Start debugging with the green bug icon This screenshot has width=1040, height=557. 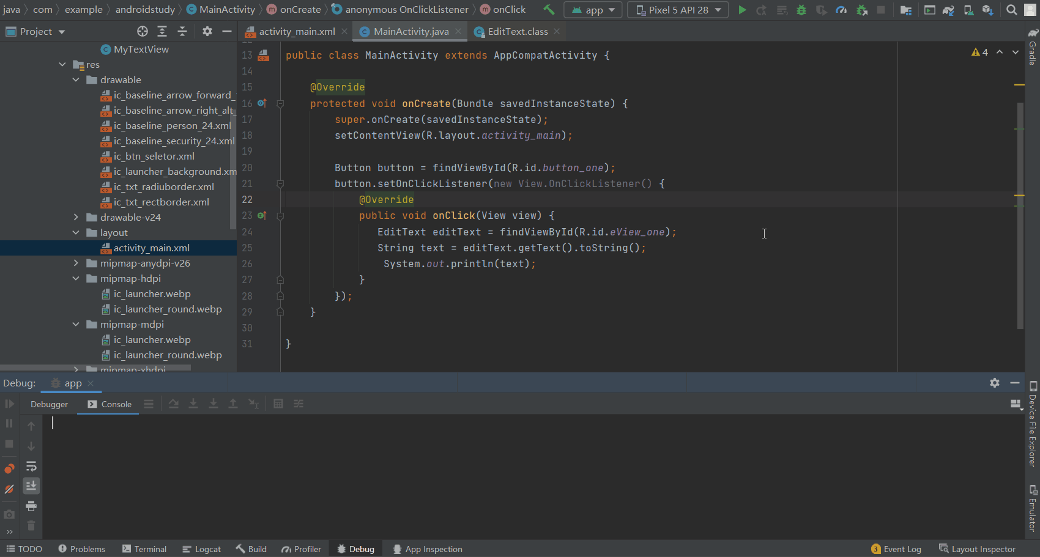pos(801,10)
